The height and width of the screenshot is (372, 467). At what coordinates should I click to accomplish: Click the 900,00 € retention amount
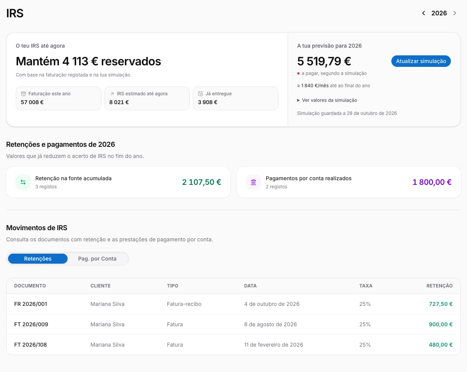[x=441, y=324]
